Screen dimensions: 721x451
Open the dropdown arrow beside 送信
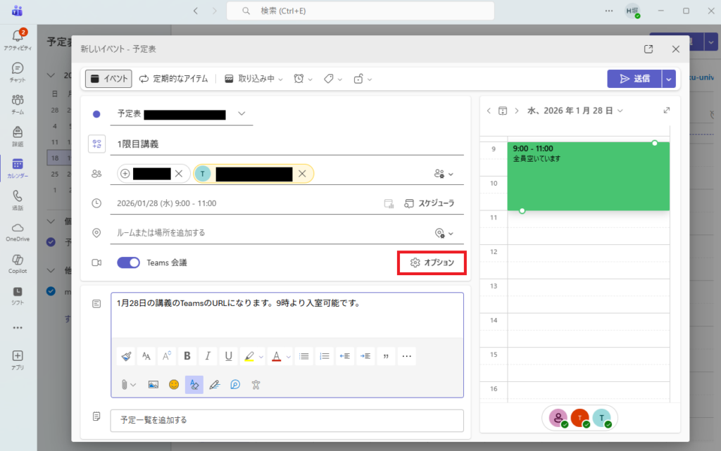[x=669, y=79]
